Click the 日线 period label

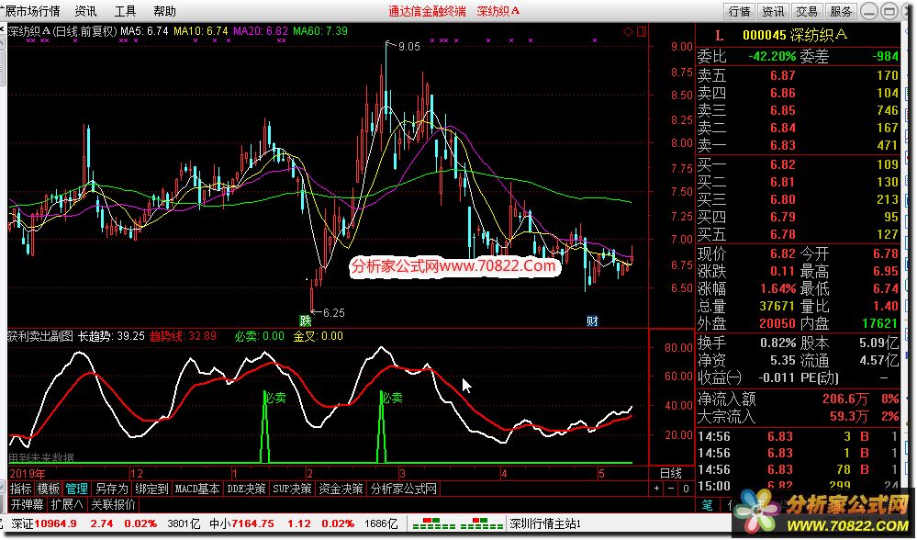click(x=671, y=473)
